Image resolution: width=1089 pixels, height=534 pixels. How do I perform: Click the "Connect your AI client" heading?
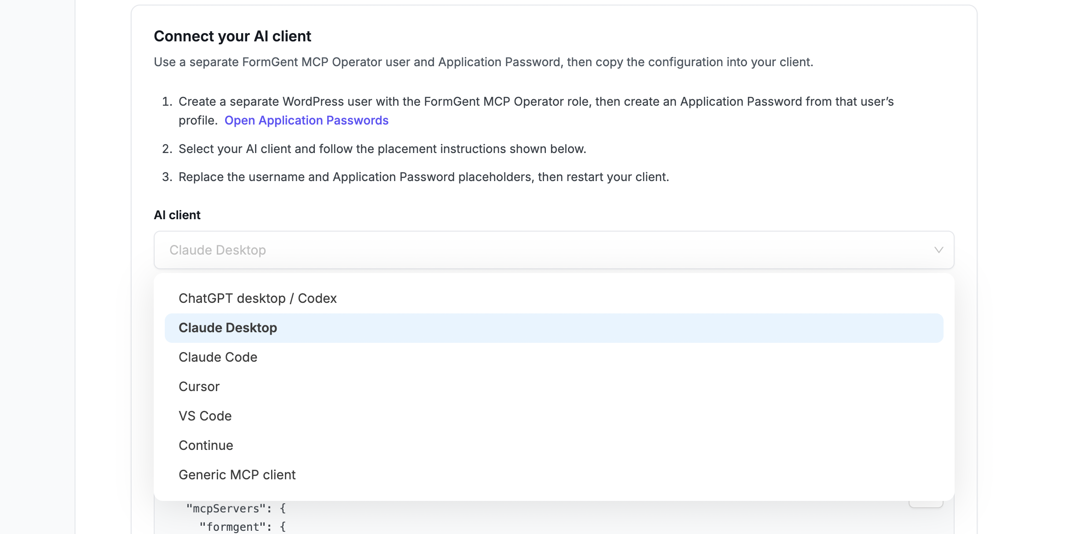tap(232, 36)
